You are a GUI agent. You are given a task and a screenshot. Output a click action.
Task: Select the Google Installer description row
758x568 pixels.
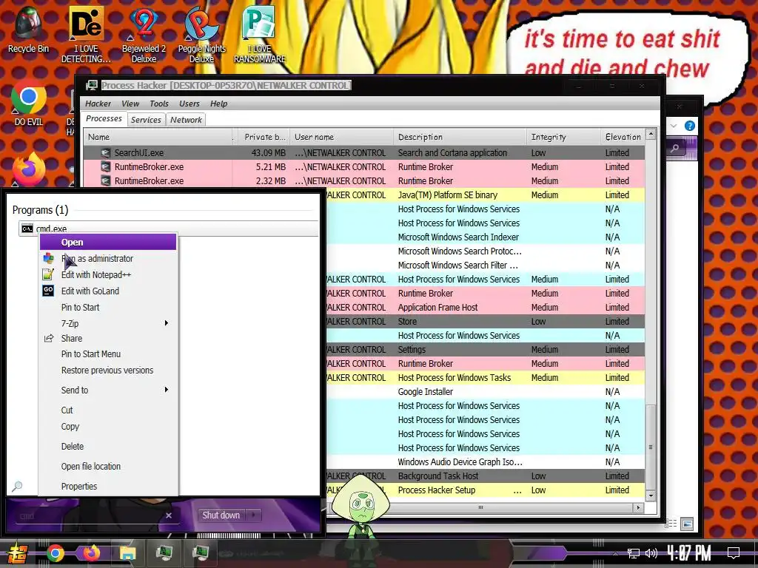(x=426, y=392)
